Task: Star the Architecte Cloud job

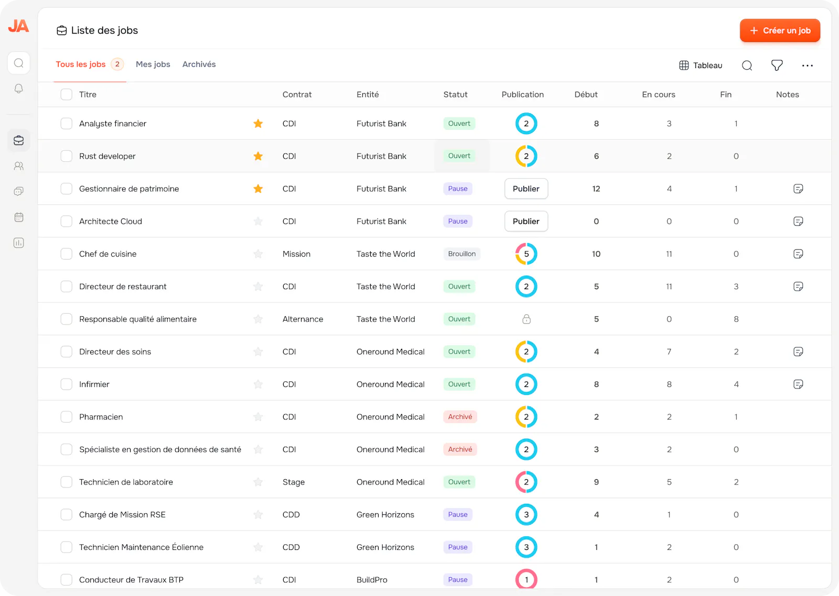Action: point(258,221)
